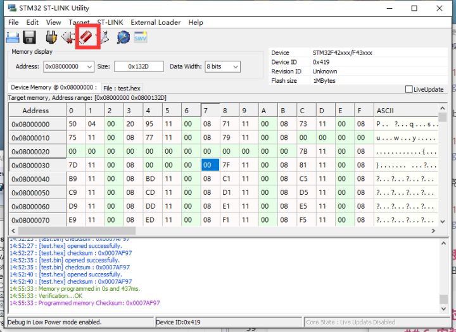The image size is (456, 332).
Task: Click log line 'Verification...OK'
Action: click(x=46, y=296)
